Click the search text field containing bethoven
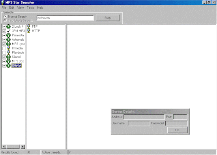 (x=65, y=18)
